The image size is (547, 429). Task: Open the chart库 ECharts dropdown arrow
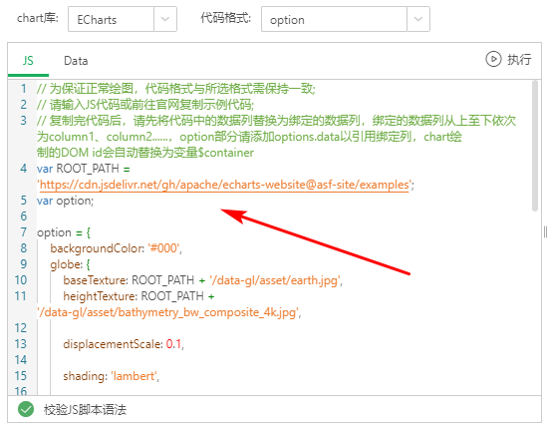click(165, 19)
